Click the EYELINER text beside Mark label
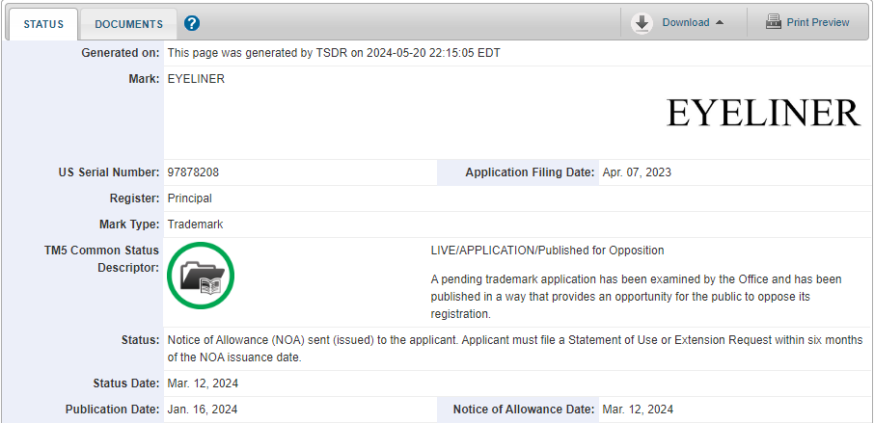874x423 pixels. click(196, 79)
